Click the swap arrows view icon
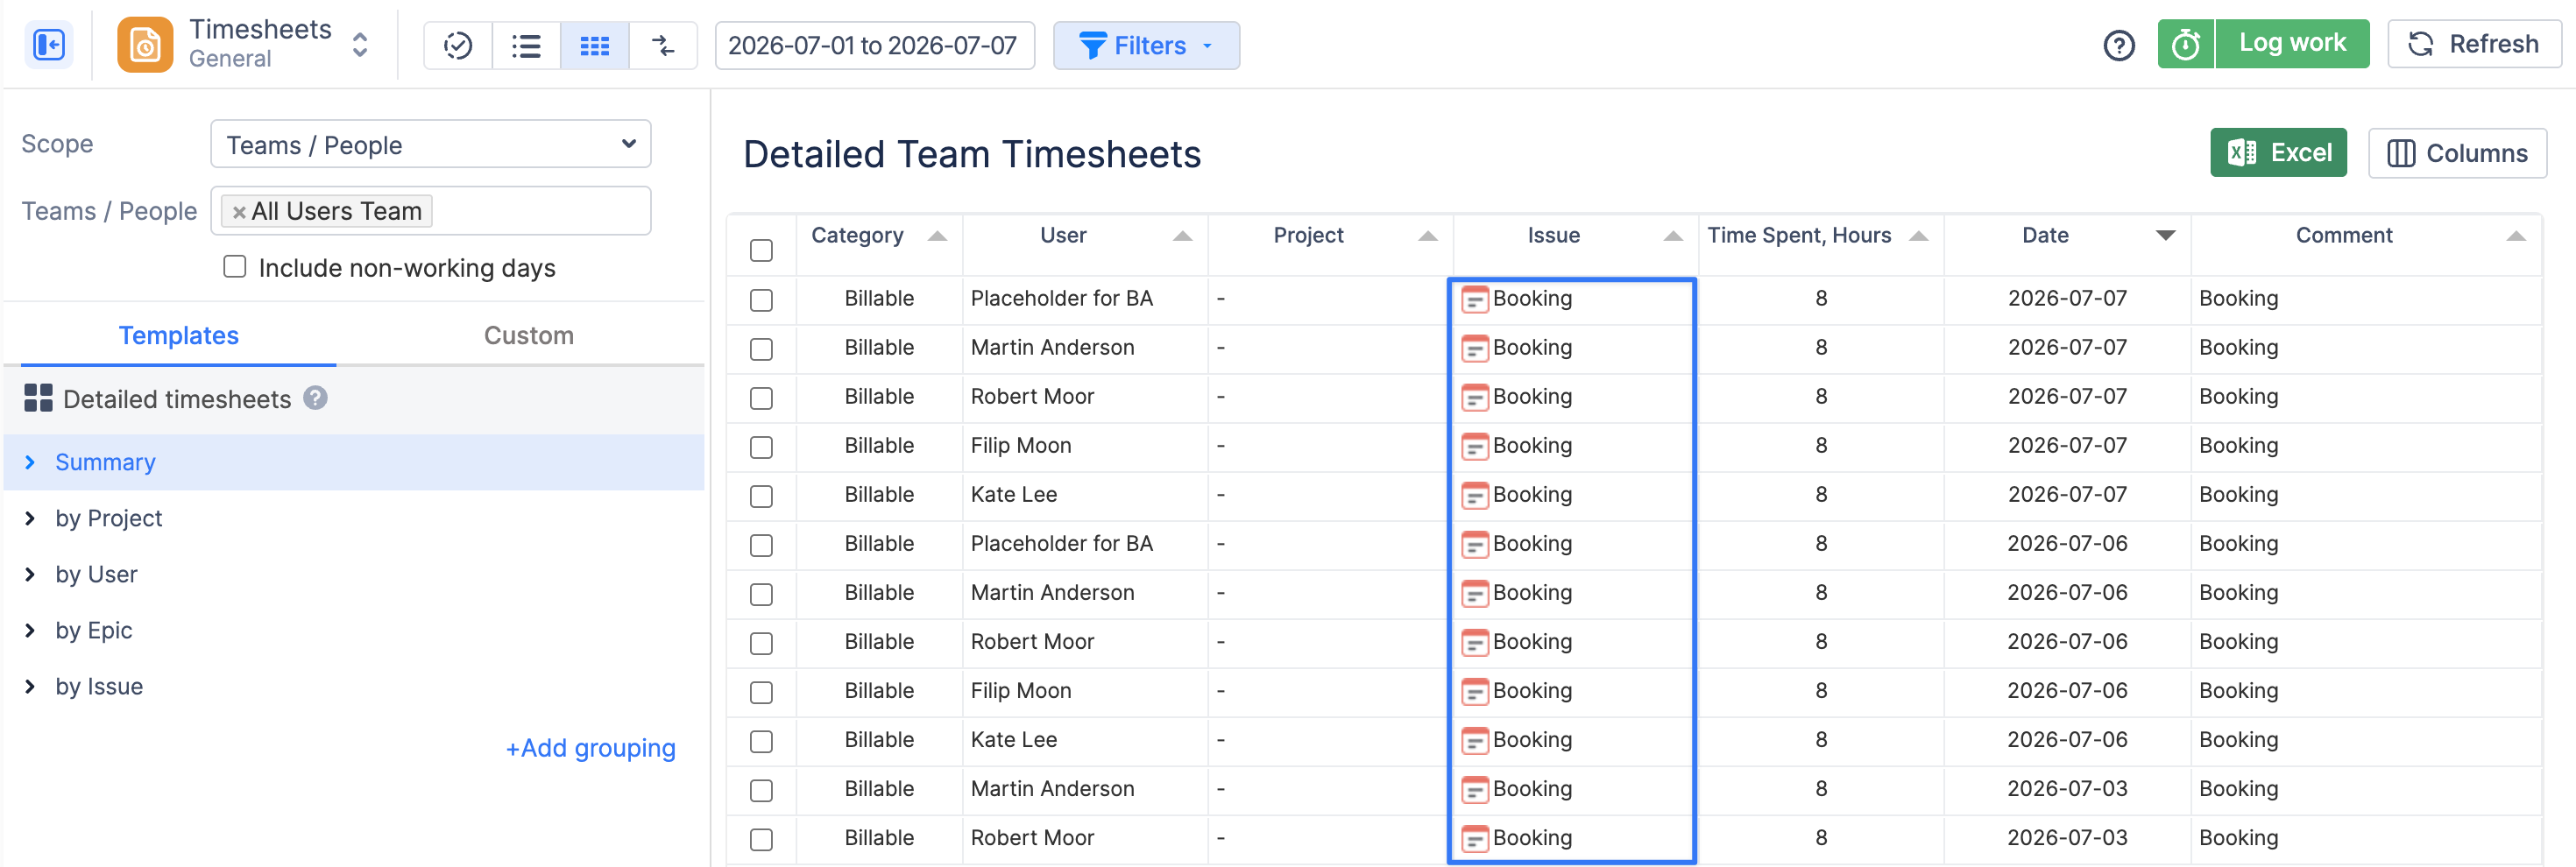Viewport: 2576px width, 867px height. [663, 45]
